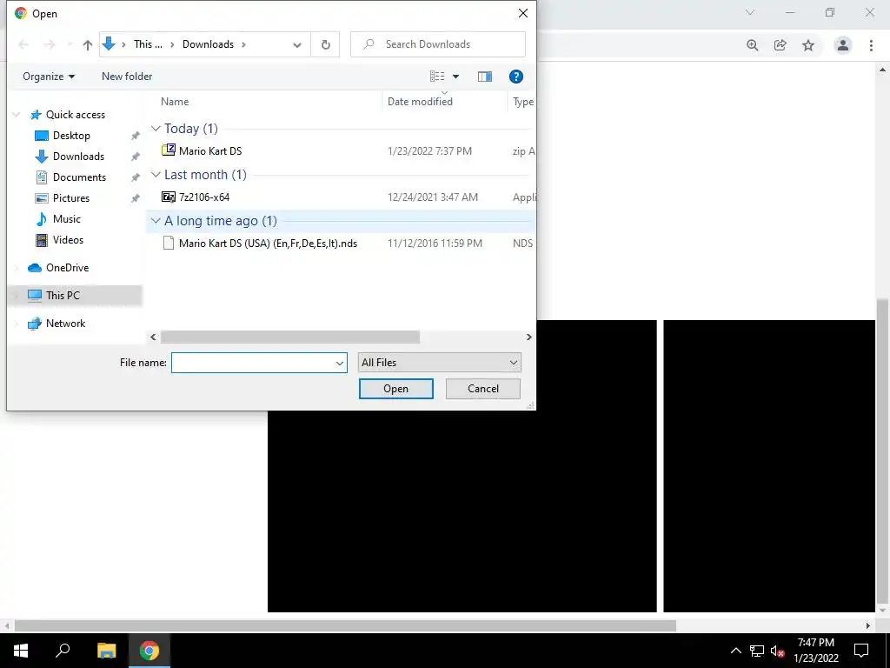
Task: Open dialog Help icon
Action: pos(516,77)
